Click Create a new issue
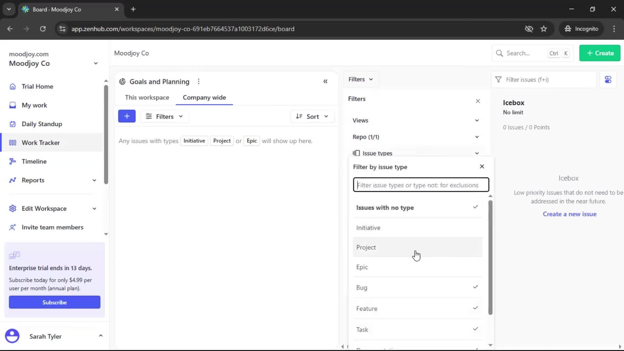The height and width of the screenshot is (351, 624). click(x=570, y=214)
